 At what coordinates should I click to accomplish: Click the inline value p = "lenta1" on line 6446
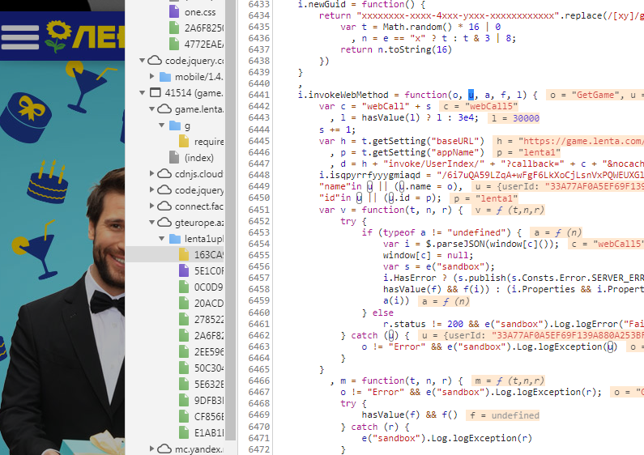coord(528,152)
